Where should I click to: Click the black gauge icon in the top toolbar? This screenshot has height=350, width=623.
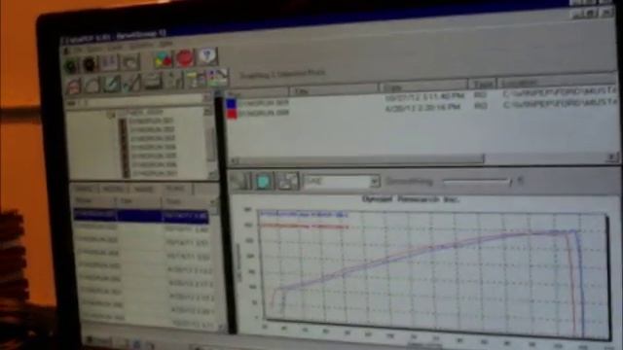pyautogui.click(x=91, y=64)
